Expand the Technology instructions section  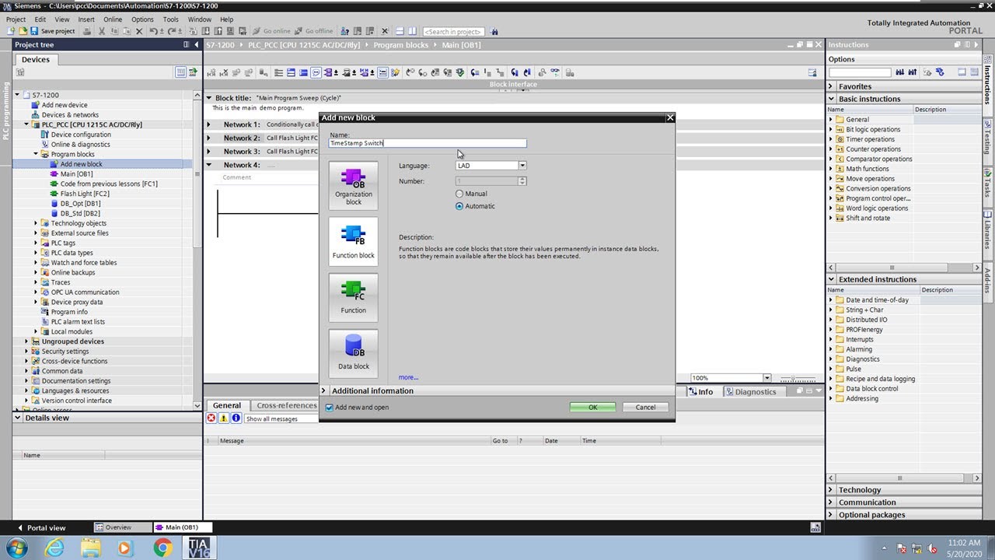(x=831, y=490)
